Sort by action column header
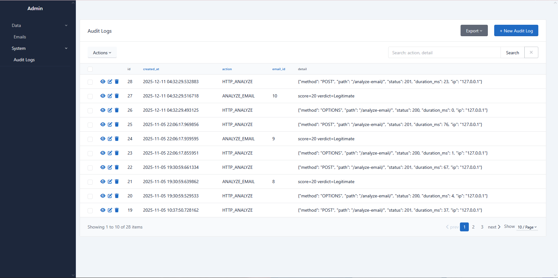 pos(227,69)
